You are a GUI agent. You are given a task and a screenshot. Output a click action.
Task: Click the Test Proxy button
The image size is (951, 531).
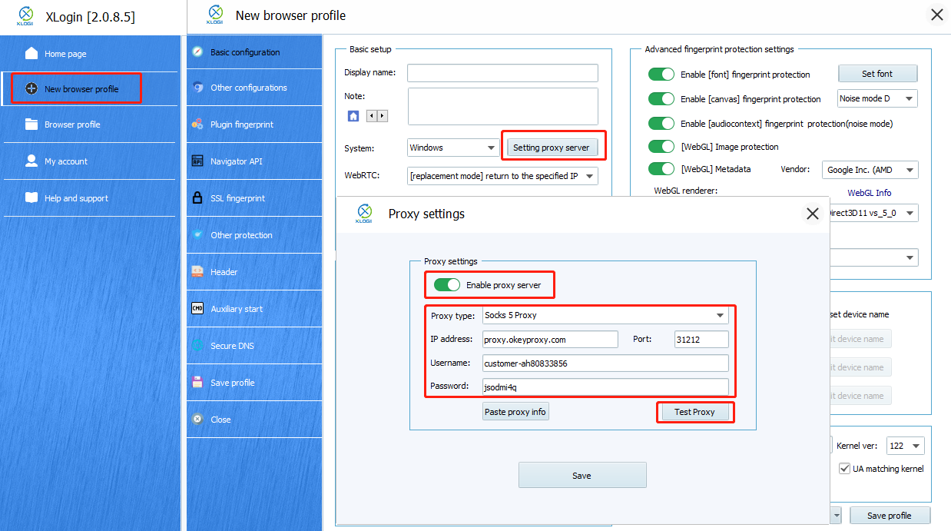(694, 412)
